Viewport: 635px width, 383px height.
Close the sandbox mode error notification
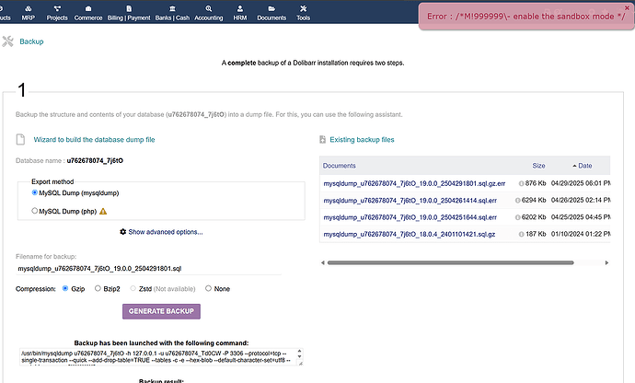coord(627,8)
